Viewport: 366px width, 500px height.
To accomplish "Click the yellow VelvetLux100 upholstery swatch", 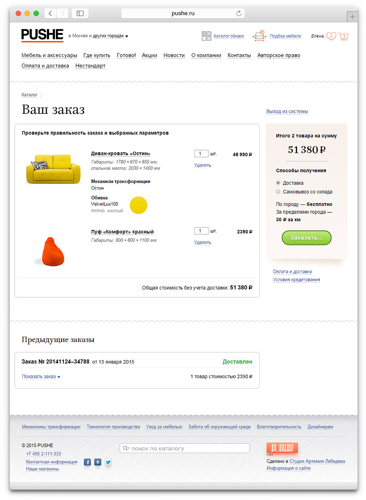I will pyautogui.click(x=138, y=205).
